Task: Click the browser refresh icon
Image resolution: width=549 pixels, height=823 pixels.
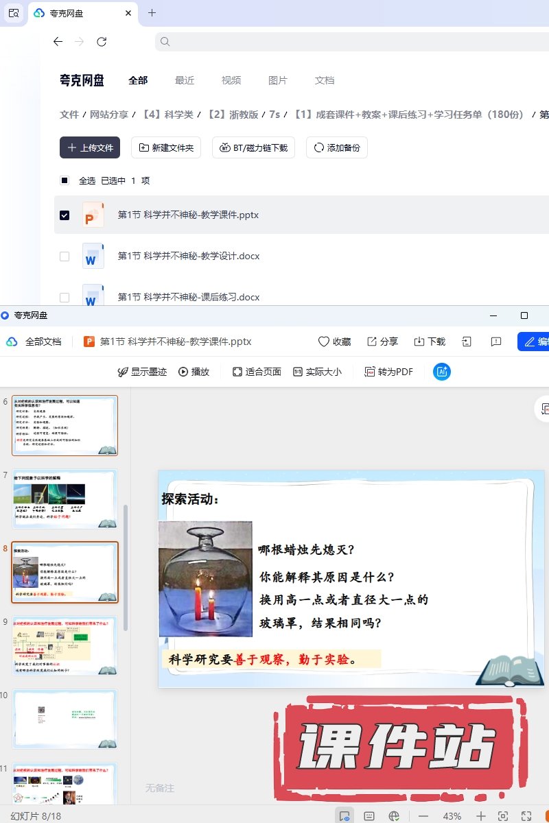Action: click(102, 42)
